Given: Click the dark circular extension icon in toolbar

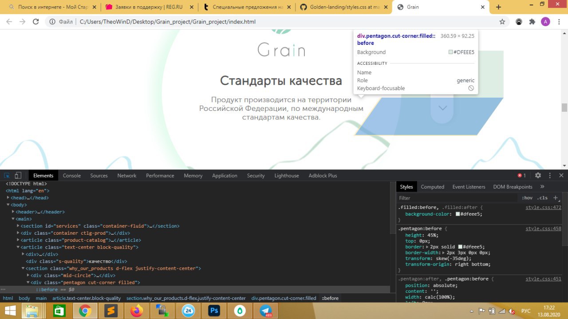Looking at the screenshot, I should coord(519,22).
